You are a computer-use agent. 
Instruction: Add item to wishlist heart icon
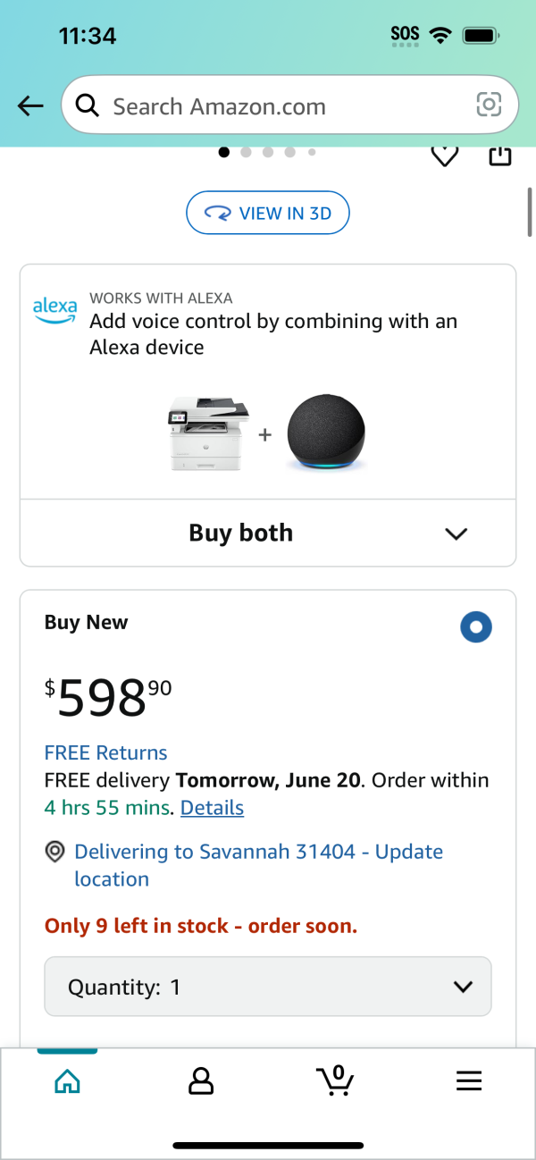coord(445,156)
